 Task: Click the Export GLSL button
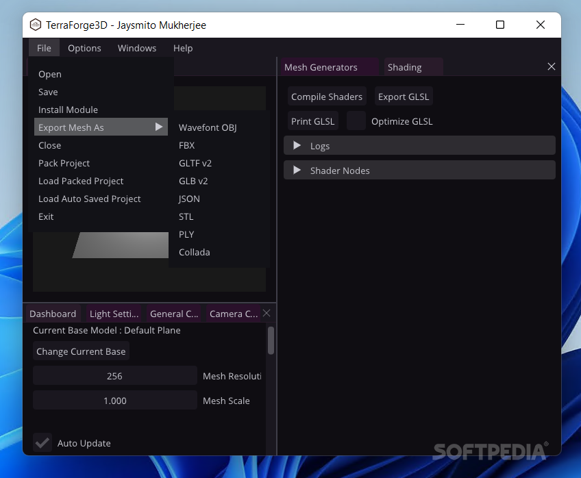[404, 97]
